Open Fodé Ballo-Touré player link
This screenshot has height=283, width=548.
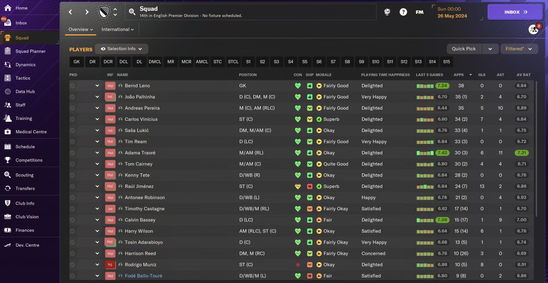tap(143, 276)
